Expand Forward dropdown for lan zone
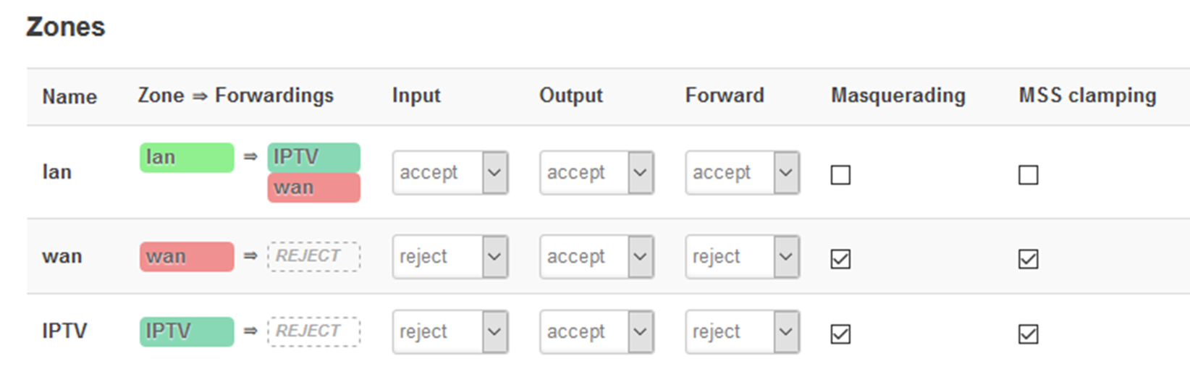 tap(742, 172)
